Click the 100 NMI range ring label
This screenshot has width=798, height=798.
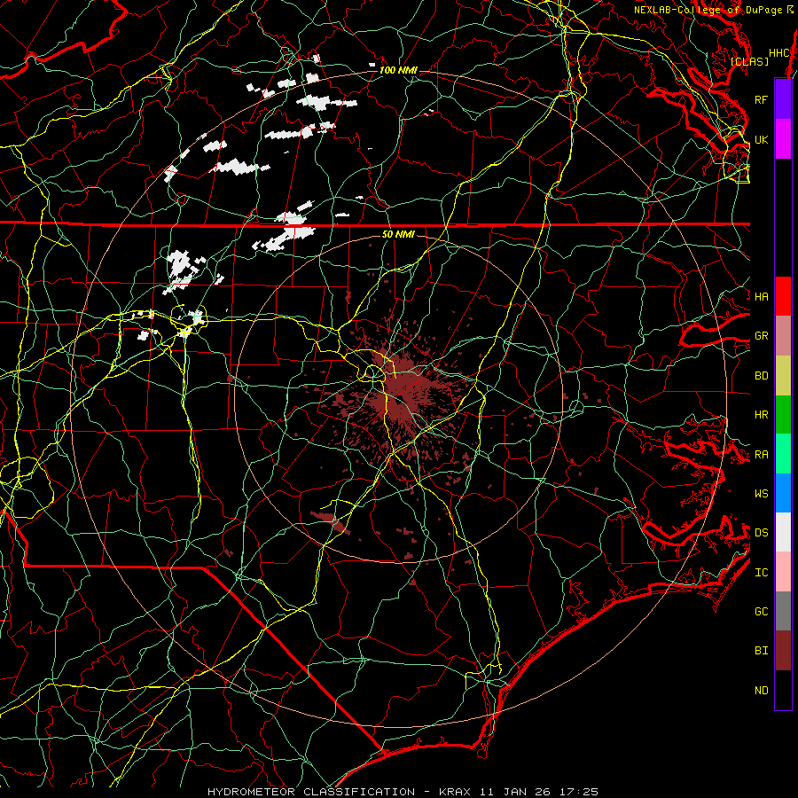tap(398, 70)
